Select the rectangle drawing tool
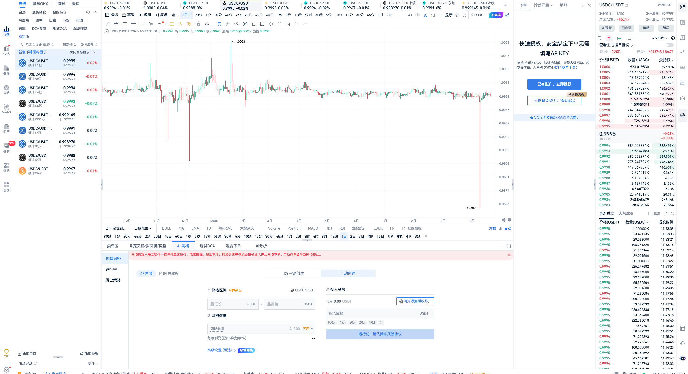This screenshot has width=688, height=374. [142, 24]
